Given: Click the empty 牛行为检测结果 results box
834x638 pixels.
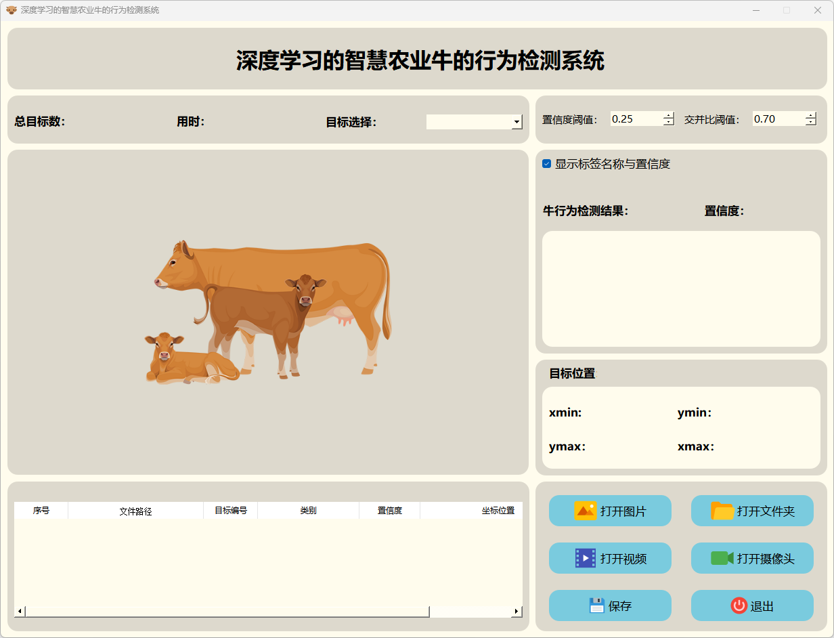Looking at the screenshot, I should coord(681,289).
